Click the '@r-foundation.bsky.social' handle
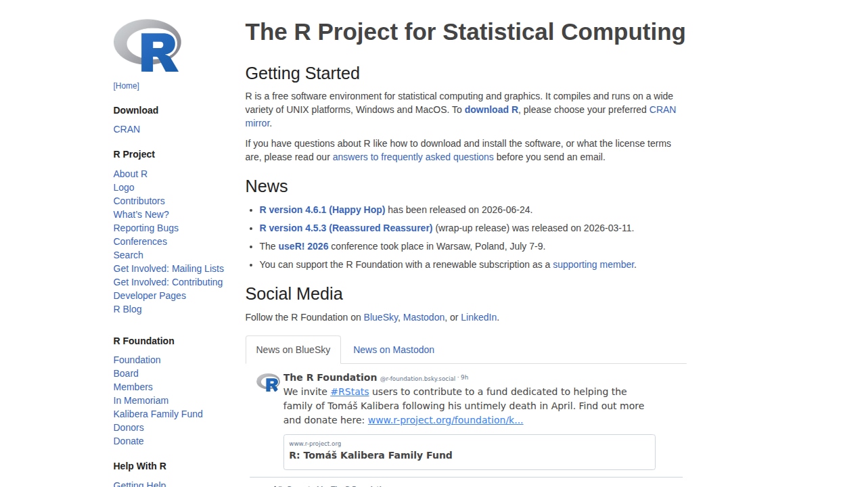866x487 pixels. point(418,379)
